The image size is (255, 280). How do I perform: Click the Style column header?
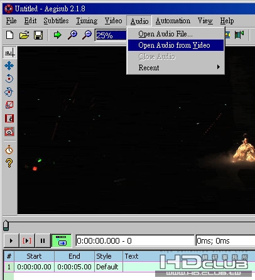coord(109,256)
